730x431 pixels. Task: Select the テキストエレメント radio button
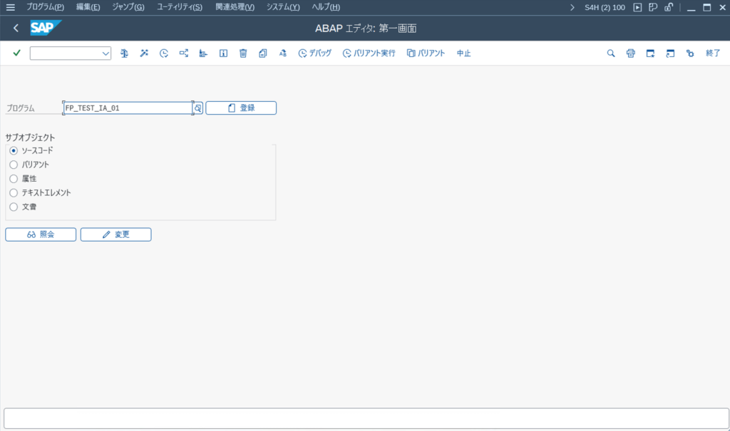(x=13, y=192)
